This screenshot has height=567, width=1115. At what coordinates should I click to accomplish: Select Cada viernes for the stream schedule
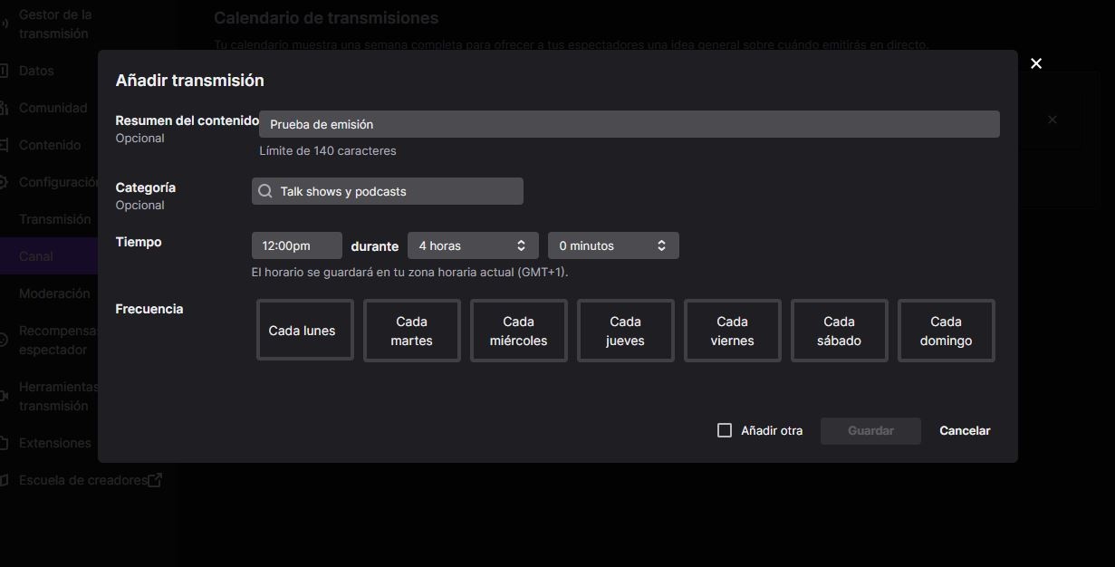[732, 331]
